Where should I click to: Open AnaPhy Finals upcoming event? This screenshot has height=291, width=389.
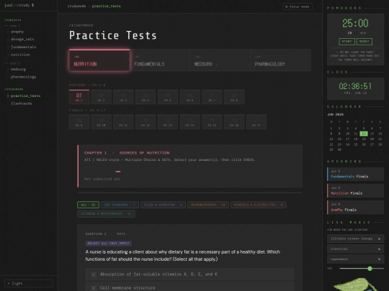355,208
